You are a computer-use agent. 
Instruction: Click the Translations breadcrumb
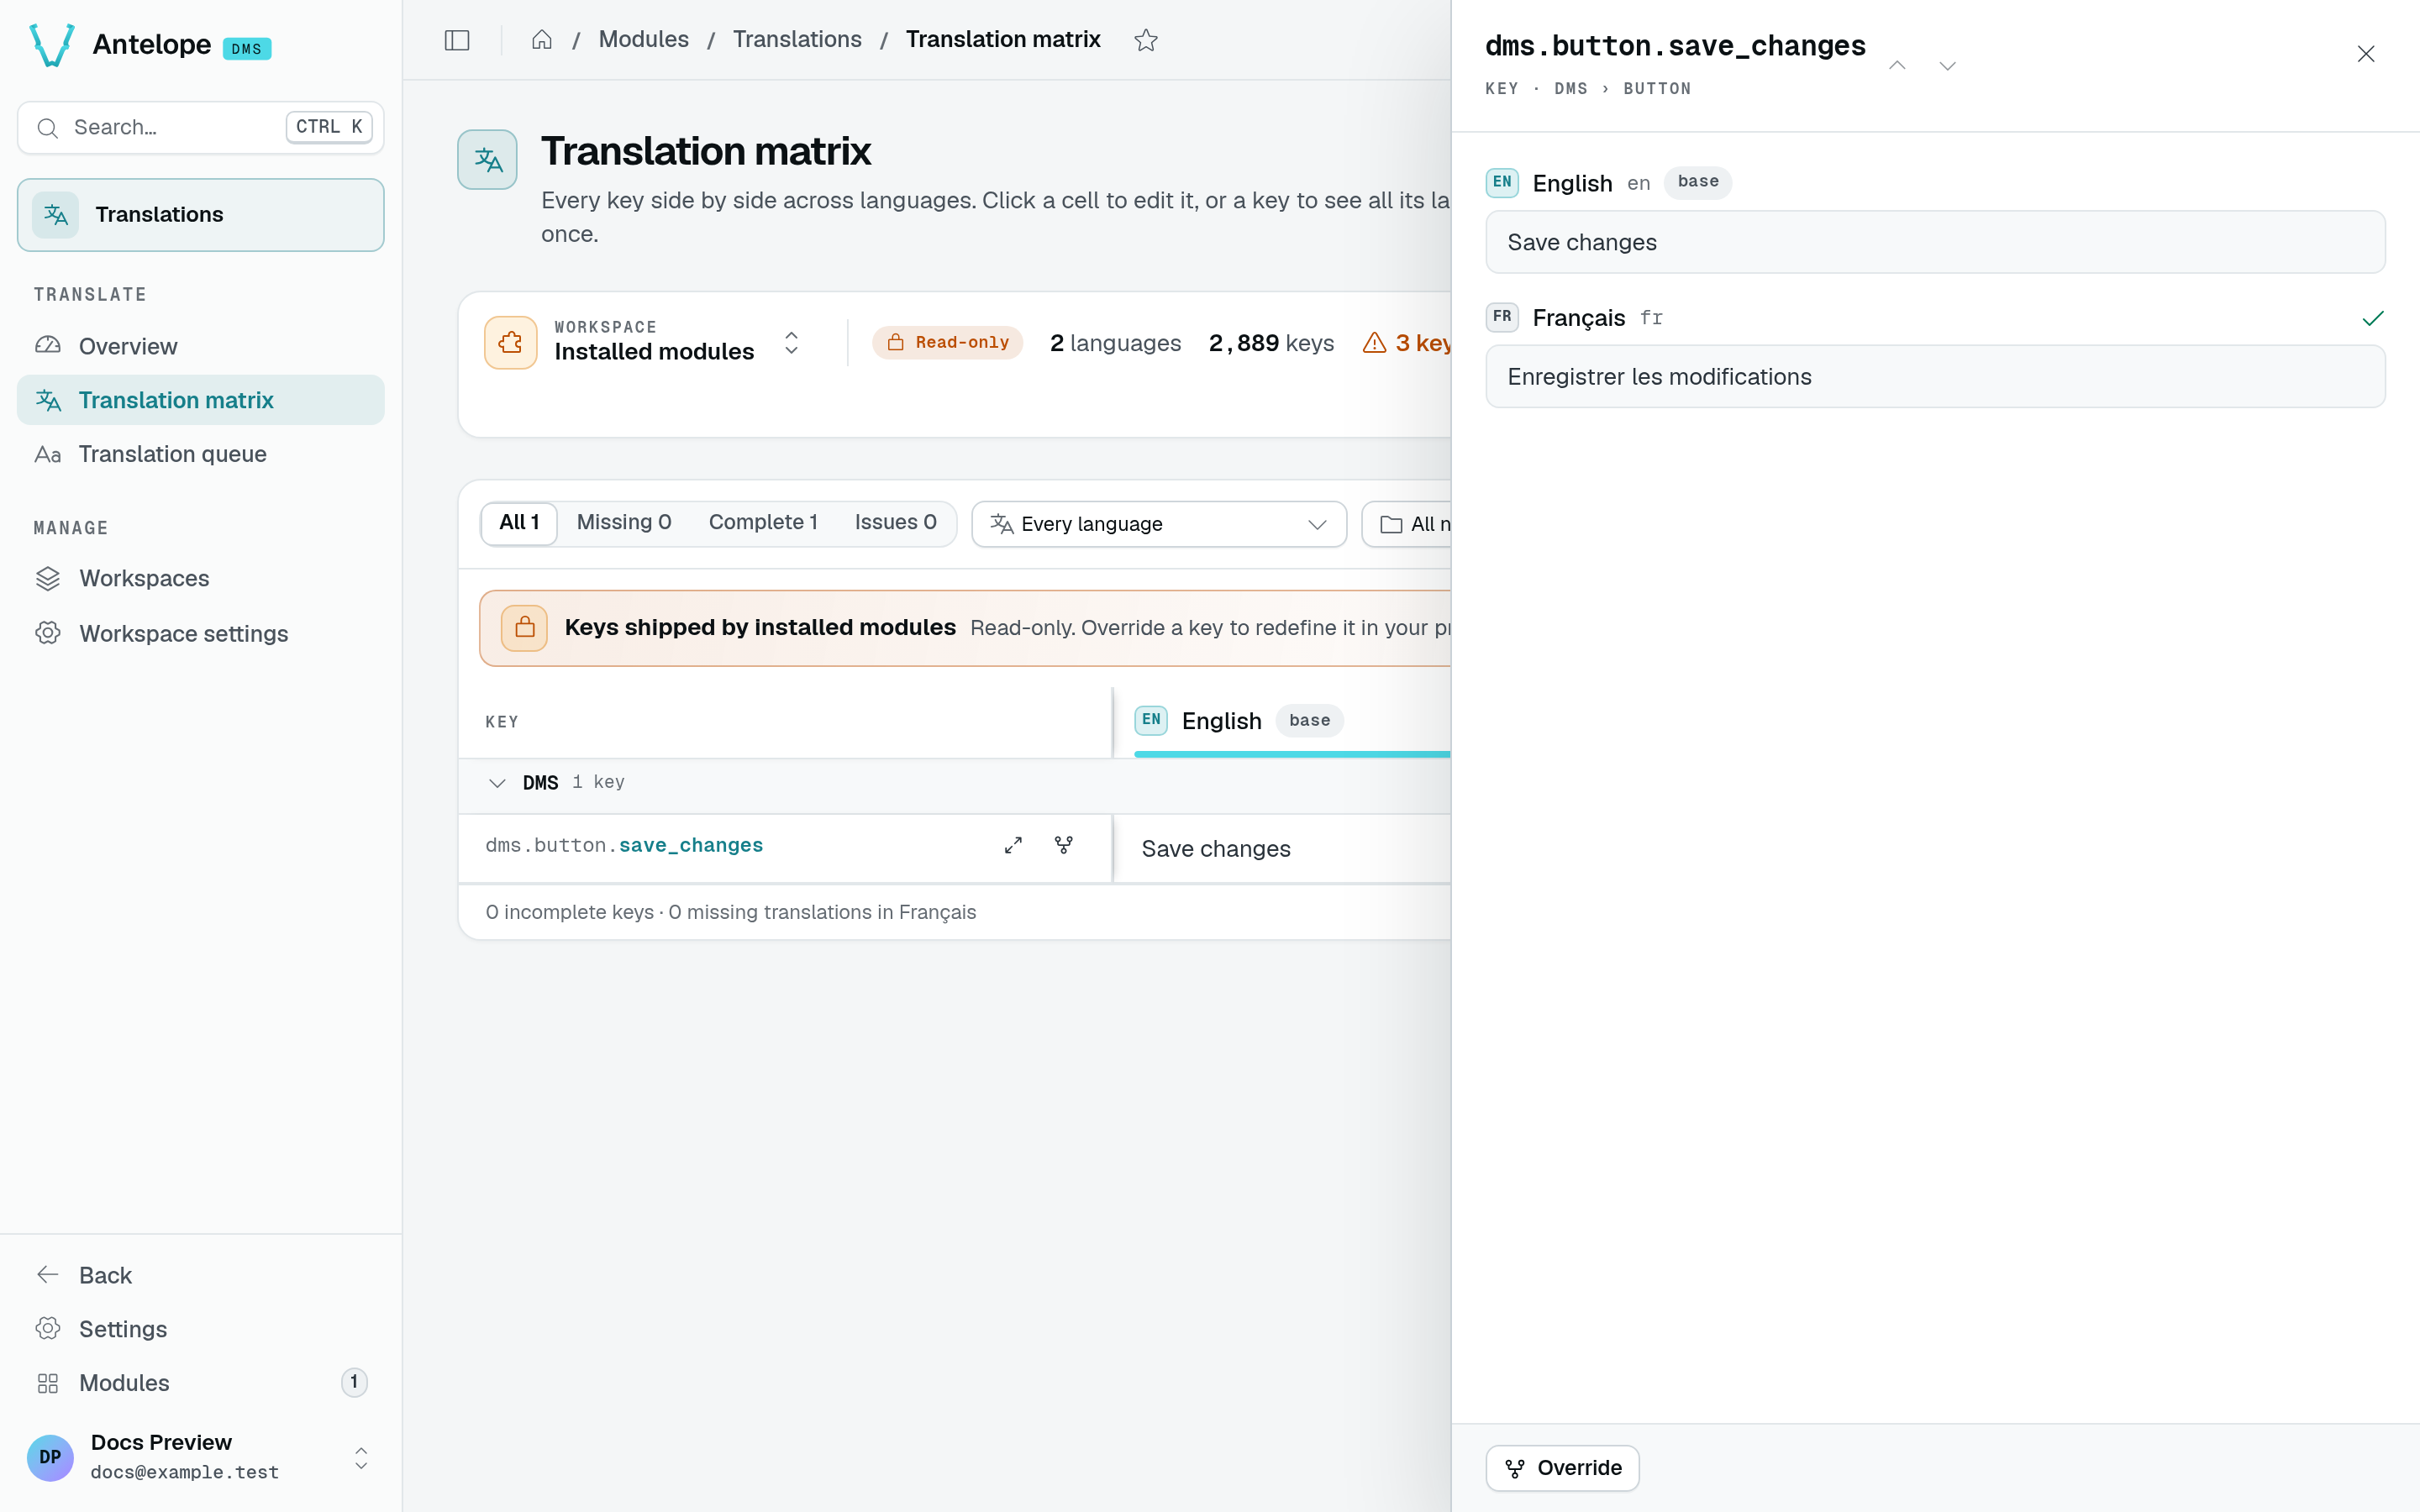[x=797, y=40]
